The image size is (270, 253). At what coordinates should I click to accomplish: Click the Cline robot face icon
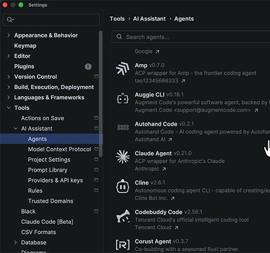[x=123, y=186]
